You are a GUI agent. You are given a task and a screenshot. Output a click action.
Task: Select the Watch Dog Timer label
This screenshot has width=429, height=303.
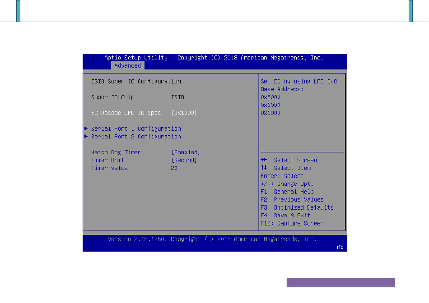(116, 152)
